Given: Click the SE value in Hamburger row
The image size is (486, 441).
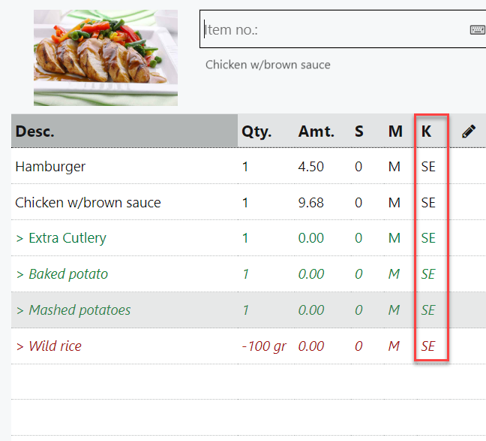Looking at the screenshot, I should pyautogui.click(x=428, y=167).
